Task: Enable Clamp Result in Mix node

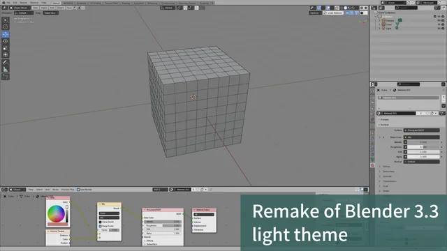Action: (x=101, y=222)
